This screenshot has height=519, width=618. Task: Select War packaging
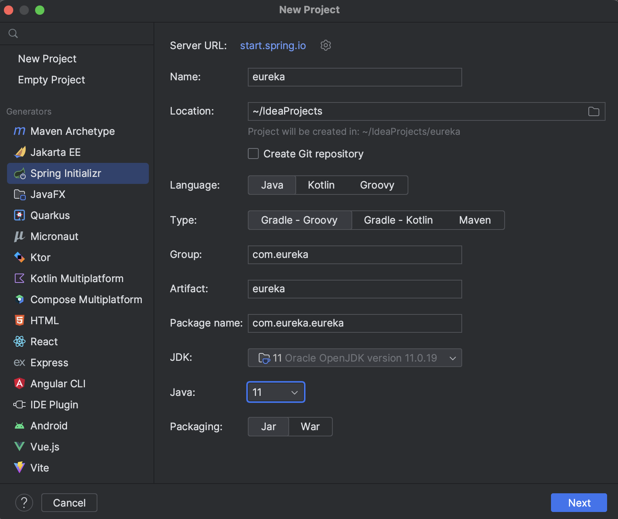click(x=310, y=427)
